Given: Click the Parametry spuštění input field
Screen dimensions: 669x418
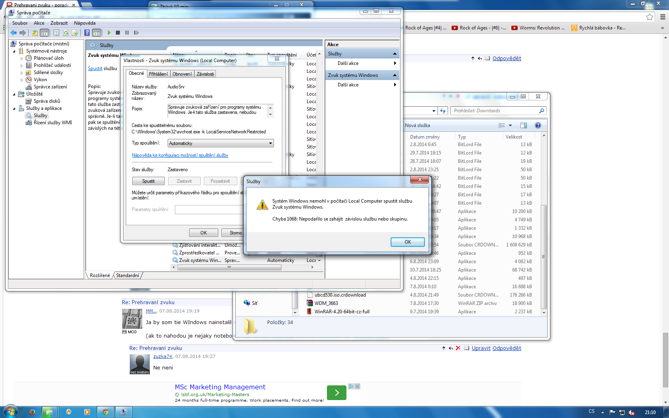Looking at the screenshot, I should point(209,209).
